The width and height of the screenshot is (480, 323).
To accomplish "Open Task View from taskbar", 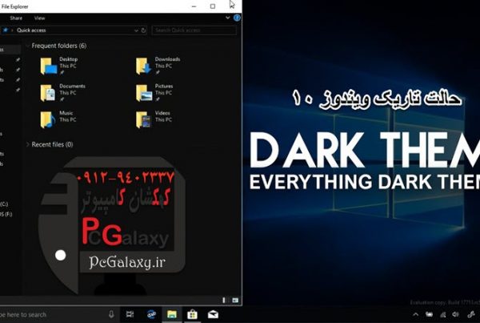I will click(130, 314).
